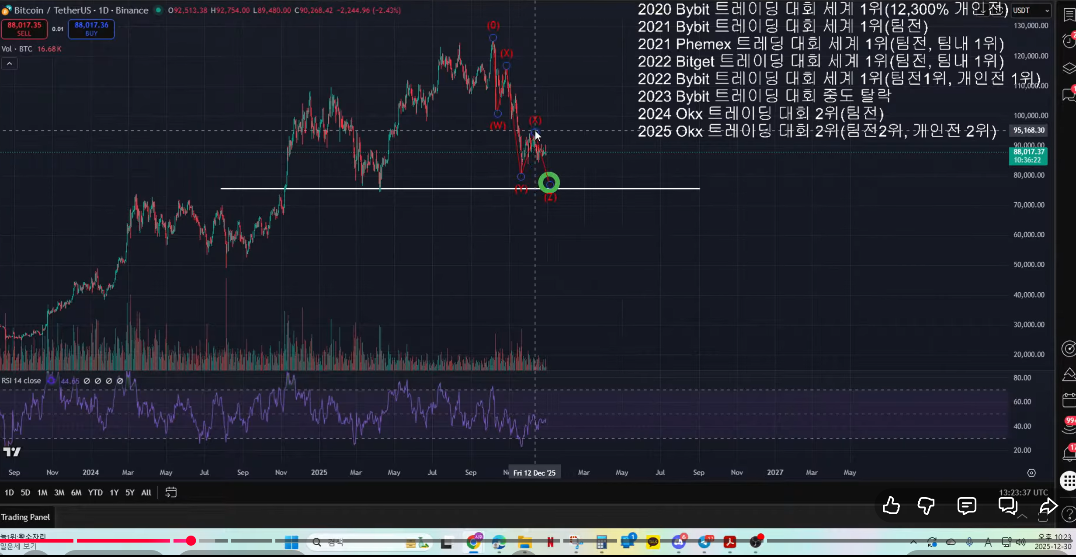
Task: Open the Trading Panel tab
Action: pyautogui.click(x=25, y=517)
